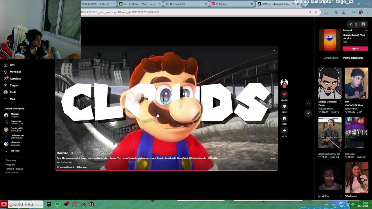Image resolution: width=372 pixels, height=209 pixels.
Task: Open a new browser tab with plus
Action: (305, 4)
